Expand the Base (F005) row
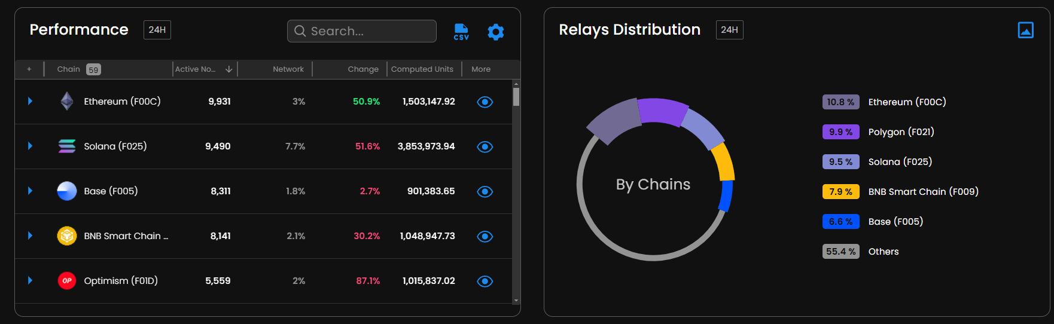The width and height of the screenshot is (1054, 324). [x=30, y=191]
